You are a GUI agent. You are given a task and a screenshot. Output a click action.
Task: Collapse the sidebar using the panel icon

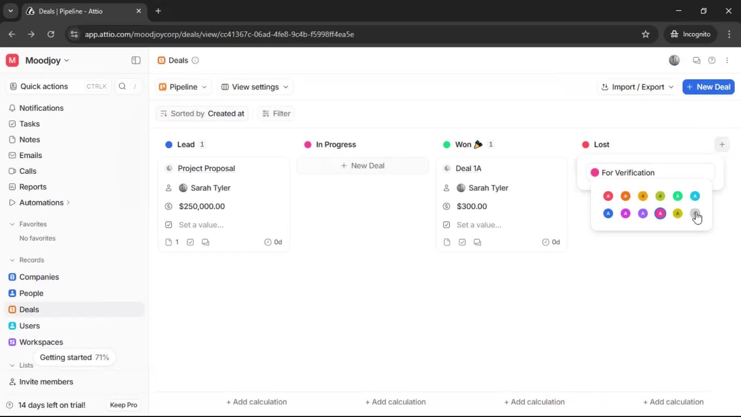click(135, 60)
